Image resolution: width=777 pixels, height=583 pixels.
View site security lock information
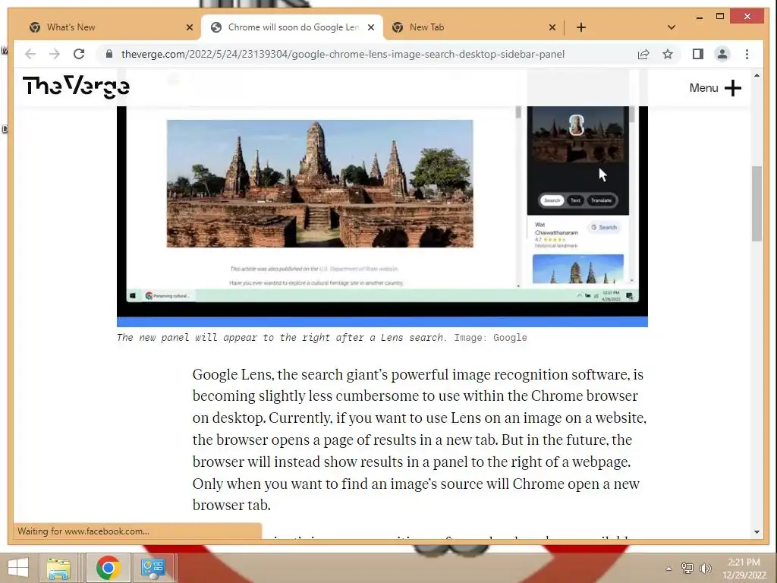click(x=109, y=54)
